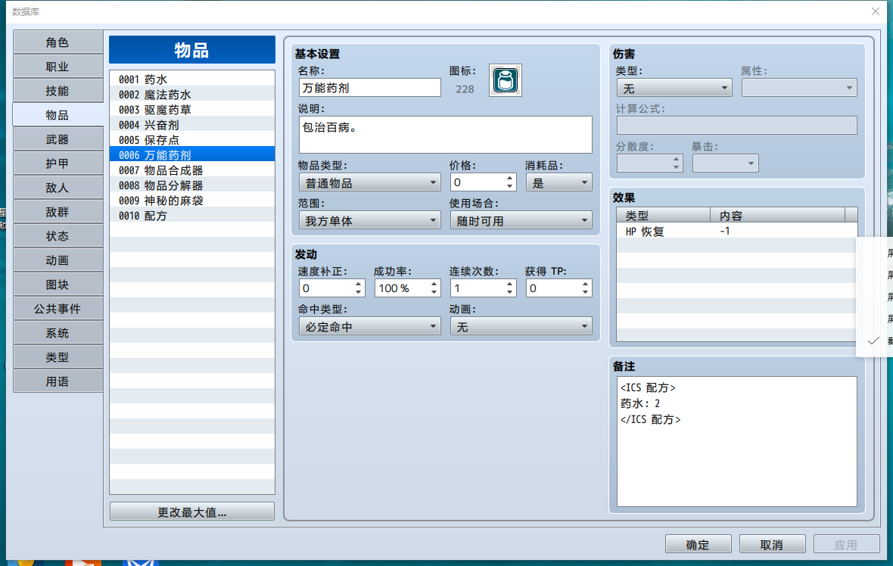
Task: Pick item 0005 保存点
Action: coord(192,140)
